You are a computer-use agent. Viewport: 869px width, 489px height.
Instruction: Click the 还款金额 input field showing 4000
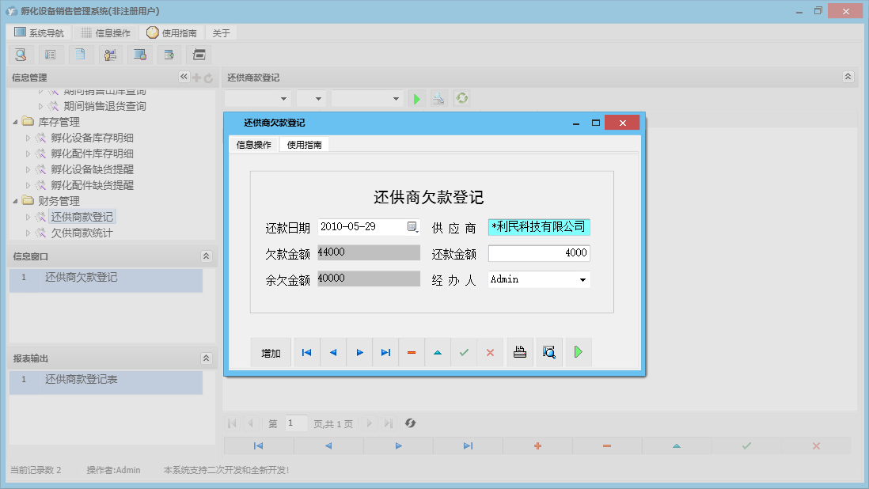pyautogui.click(x=539, y=252)
